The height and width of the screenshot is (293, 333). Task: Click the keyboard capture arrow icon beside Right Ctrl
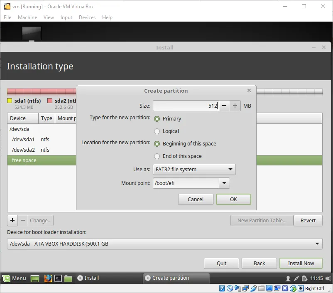[x=301, y=288]
